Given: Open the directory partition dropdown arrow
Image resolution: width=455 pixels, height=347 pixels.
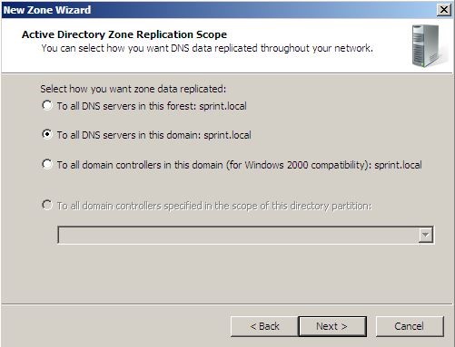Looking at the screenshot, I should click(425, 235).
